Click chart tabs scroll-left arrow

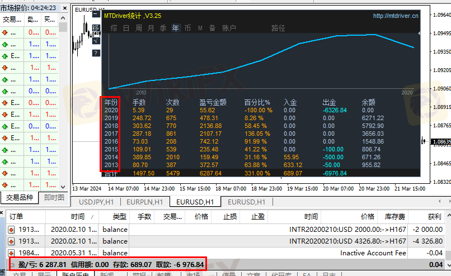coord(439,201)
